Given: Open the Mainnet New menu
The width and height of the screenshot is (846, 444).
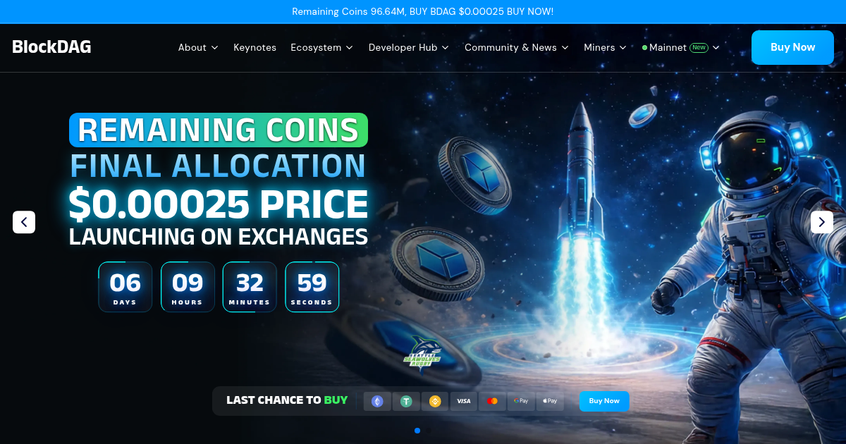Looking at the screenshot, I should [x=681, y=47].
